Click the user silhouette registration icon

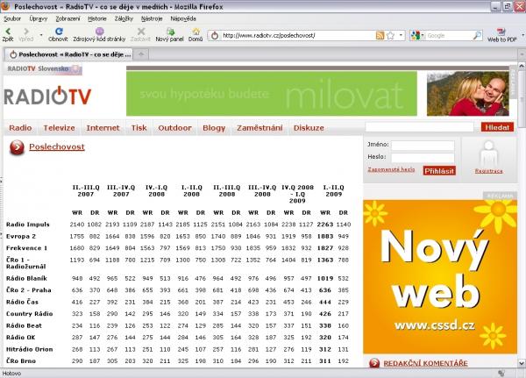tap(489, 153)
